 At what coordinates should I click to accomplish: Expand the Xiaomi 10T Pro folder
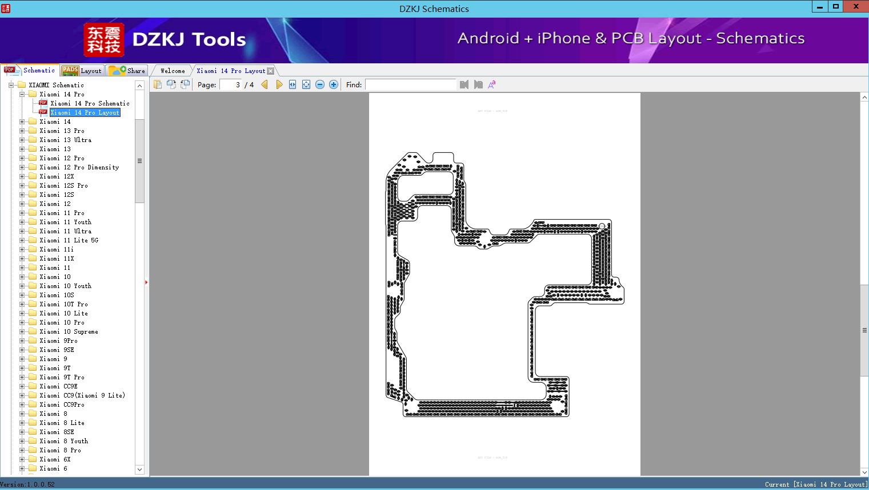22,304
